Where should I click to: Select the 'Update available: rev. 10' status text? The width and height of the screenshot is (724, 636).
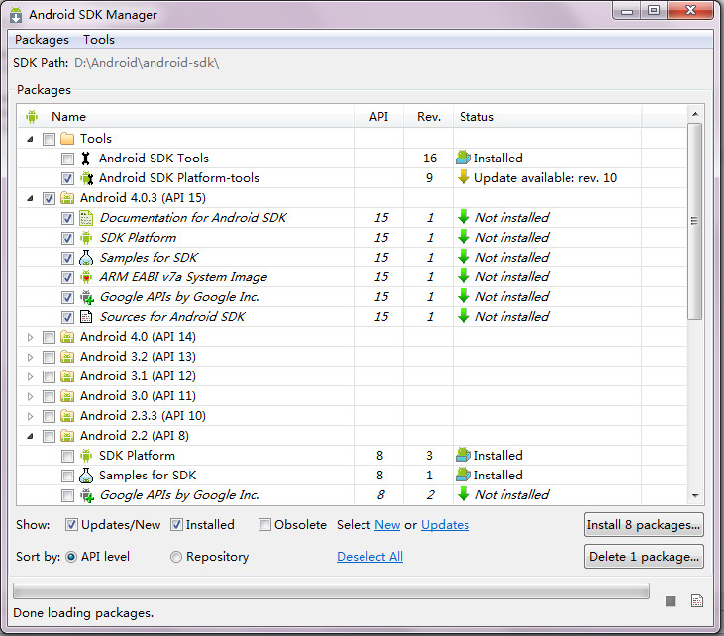pyautogui.click(x=546, y=178)
